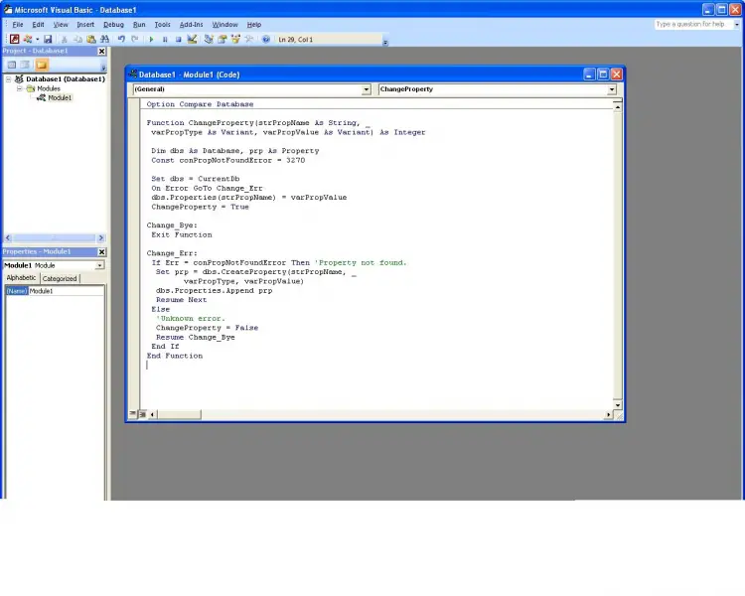The height and width of the screenshot is (596, 745).
Task: Select Database1 (Database1) project node
Action: (x=66, y=78)
